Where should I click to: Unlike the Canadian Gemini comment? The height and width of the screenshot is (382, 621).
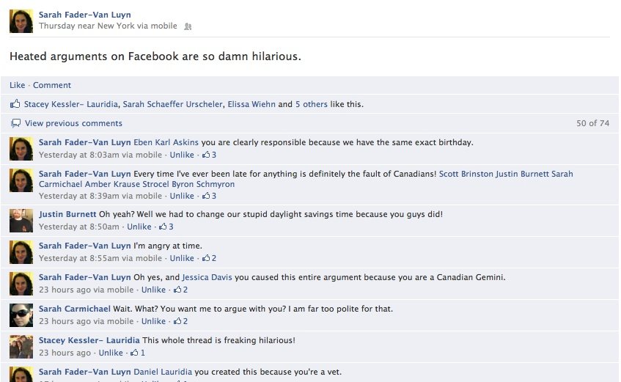pyautogui.click(x=153, y=290)
